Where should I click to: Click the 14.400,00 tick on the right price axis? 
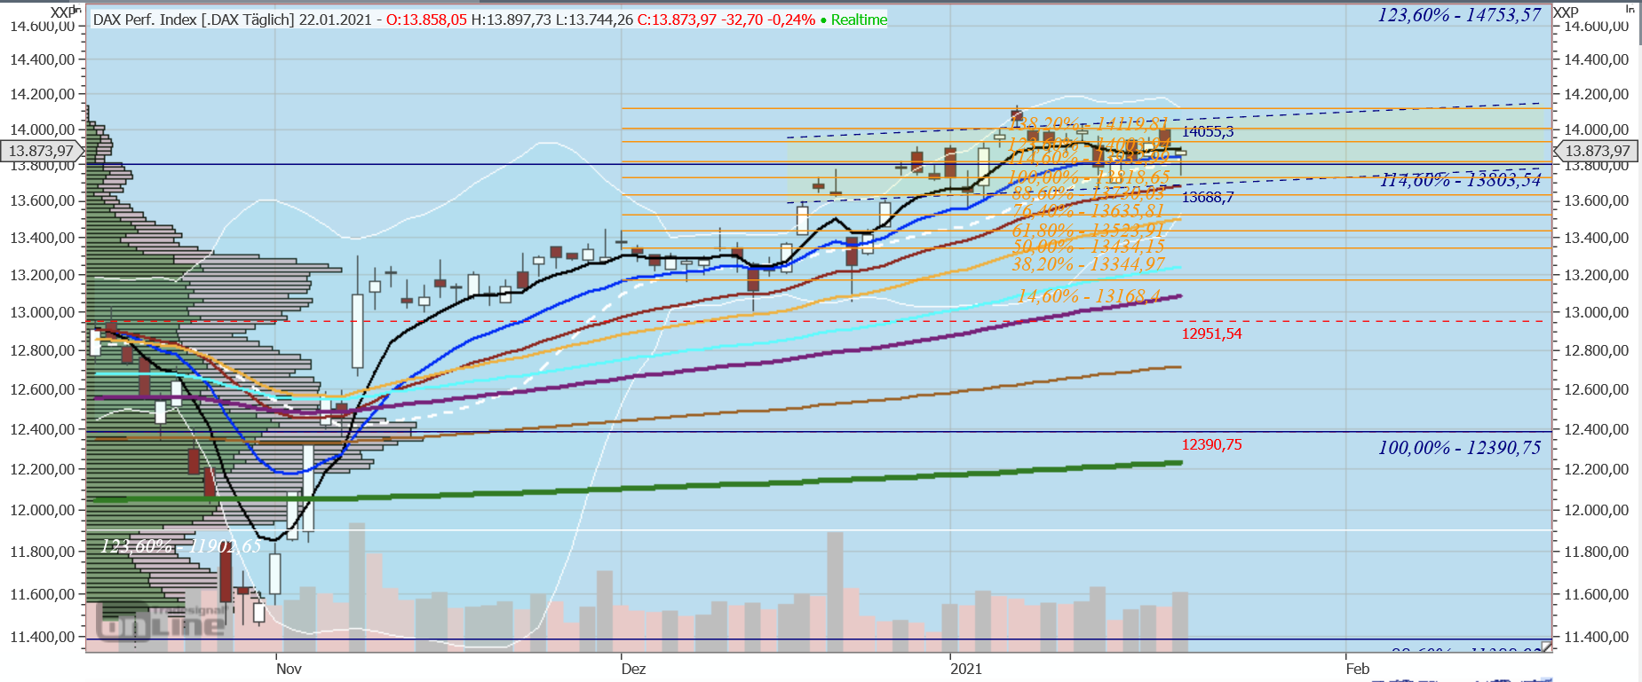click(1596, 59)
